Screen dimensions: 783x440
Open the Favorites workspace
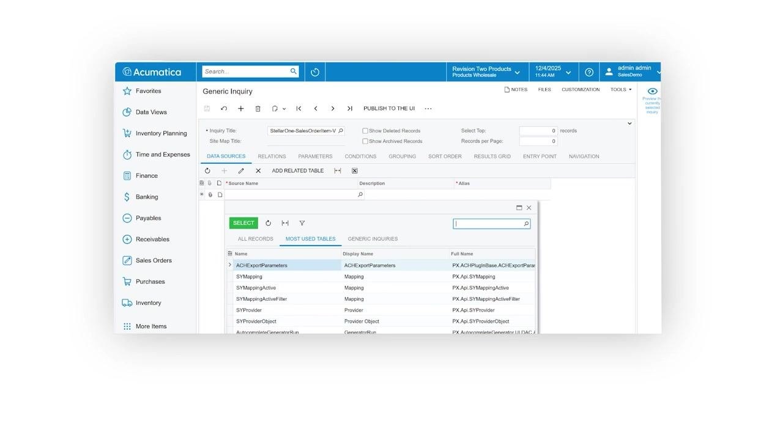coord(148,91)
